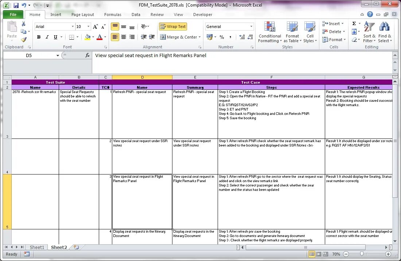Click Increase Indent icon
This screenshot has height=261, width=401.
pyautogui.click(x=152, y=37)
